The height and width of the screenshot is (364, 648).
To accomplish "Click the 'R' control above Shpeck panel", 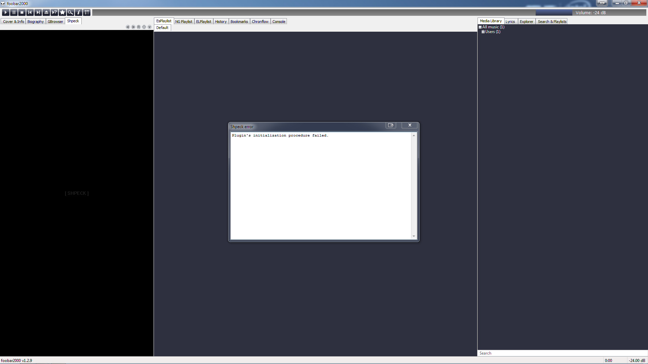I will tap(139, 27).
